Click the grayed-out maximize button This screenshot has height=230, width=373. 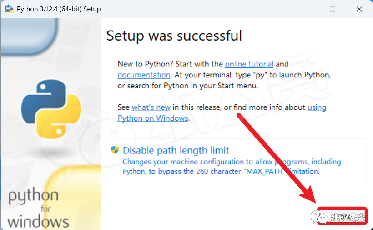333,9
